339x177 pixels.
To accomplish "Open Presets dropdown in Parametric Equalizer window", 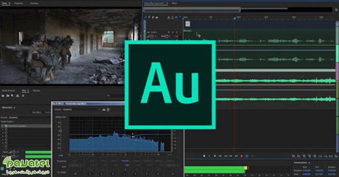I will click(81, 109).
